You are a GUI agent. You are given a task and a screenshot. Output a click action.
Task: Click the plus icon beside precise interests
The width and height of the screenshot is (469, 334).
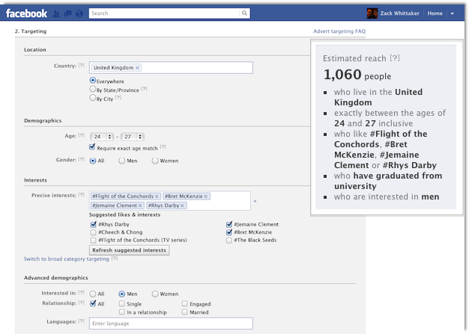255,201
